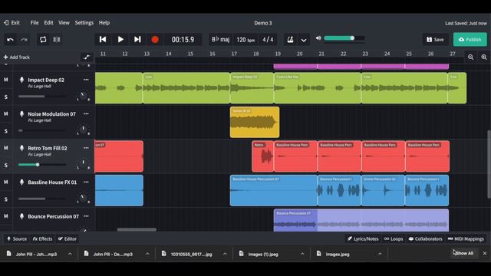The width and height of the screenshot is (491, 276).
Task: Mute the Noise Modulation 07 track
Action: [6, 114]
